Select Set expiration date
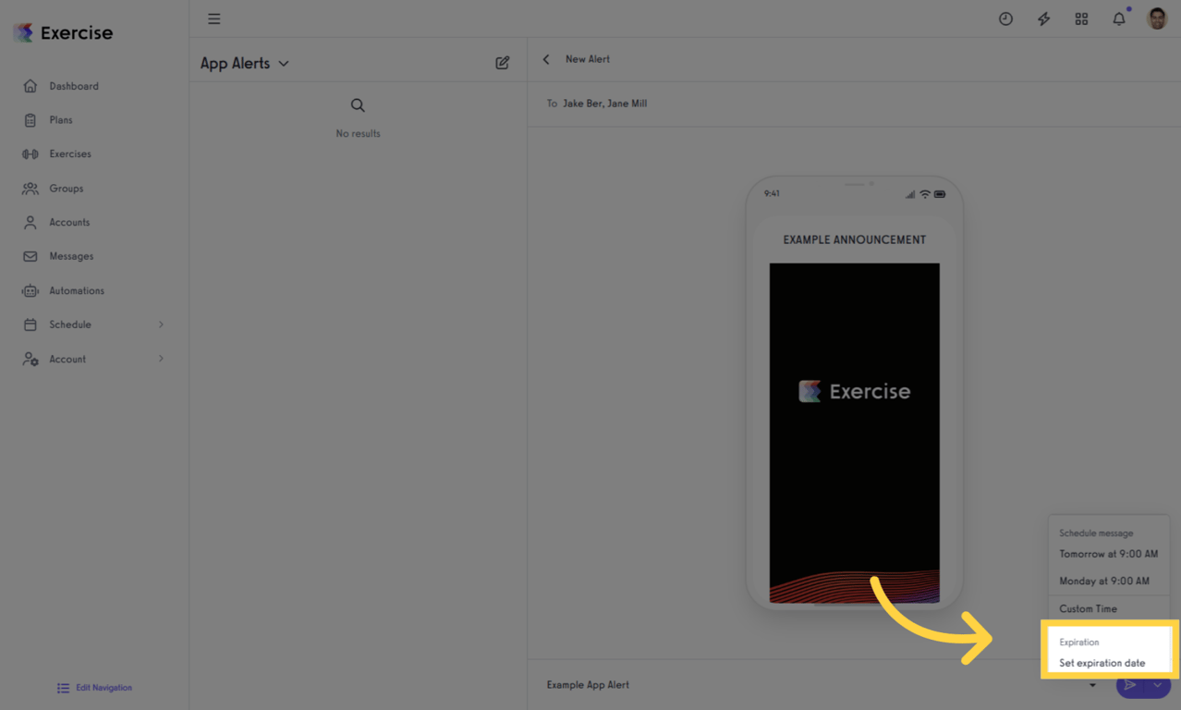 point(1102,663)
